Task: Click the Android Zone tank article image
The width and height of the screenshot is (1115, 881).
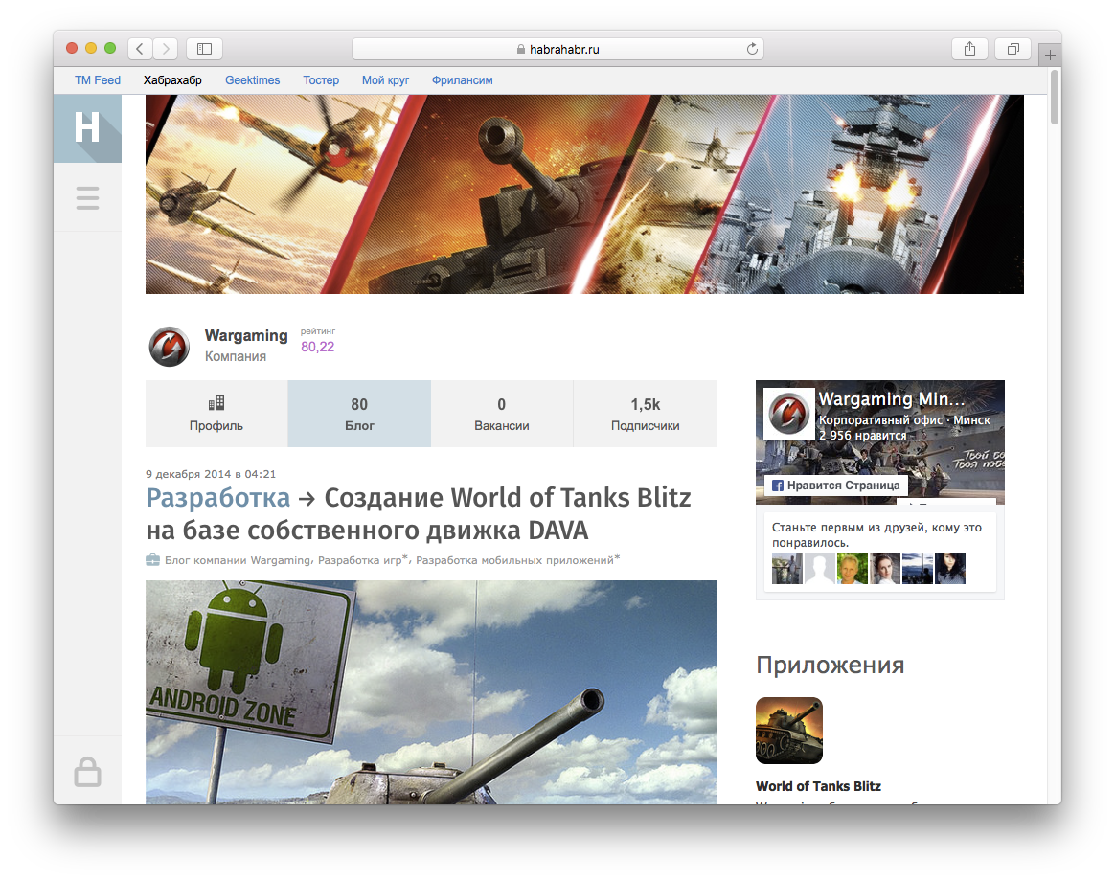Action: point(432,692)
